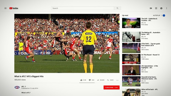The image size is (171, 96).
Task: Click the SAVE label
Action: click(112, 80)
